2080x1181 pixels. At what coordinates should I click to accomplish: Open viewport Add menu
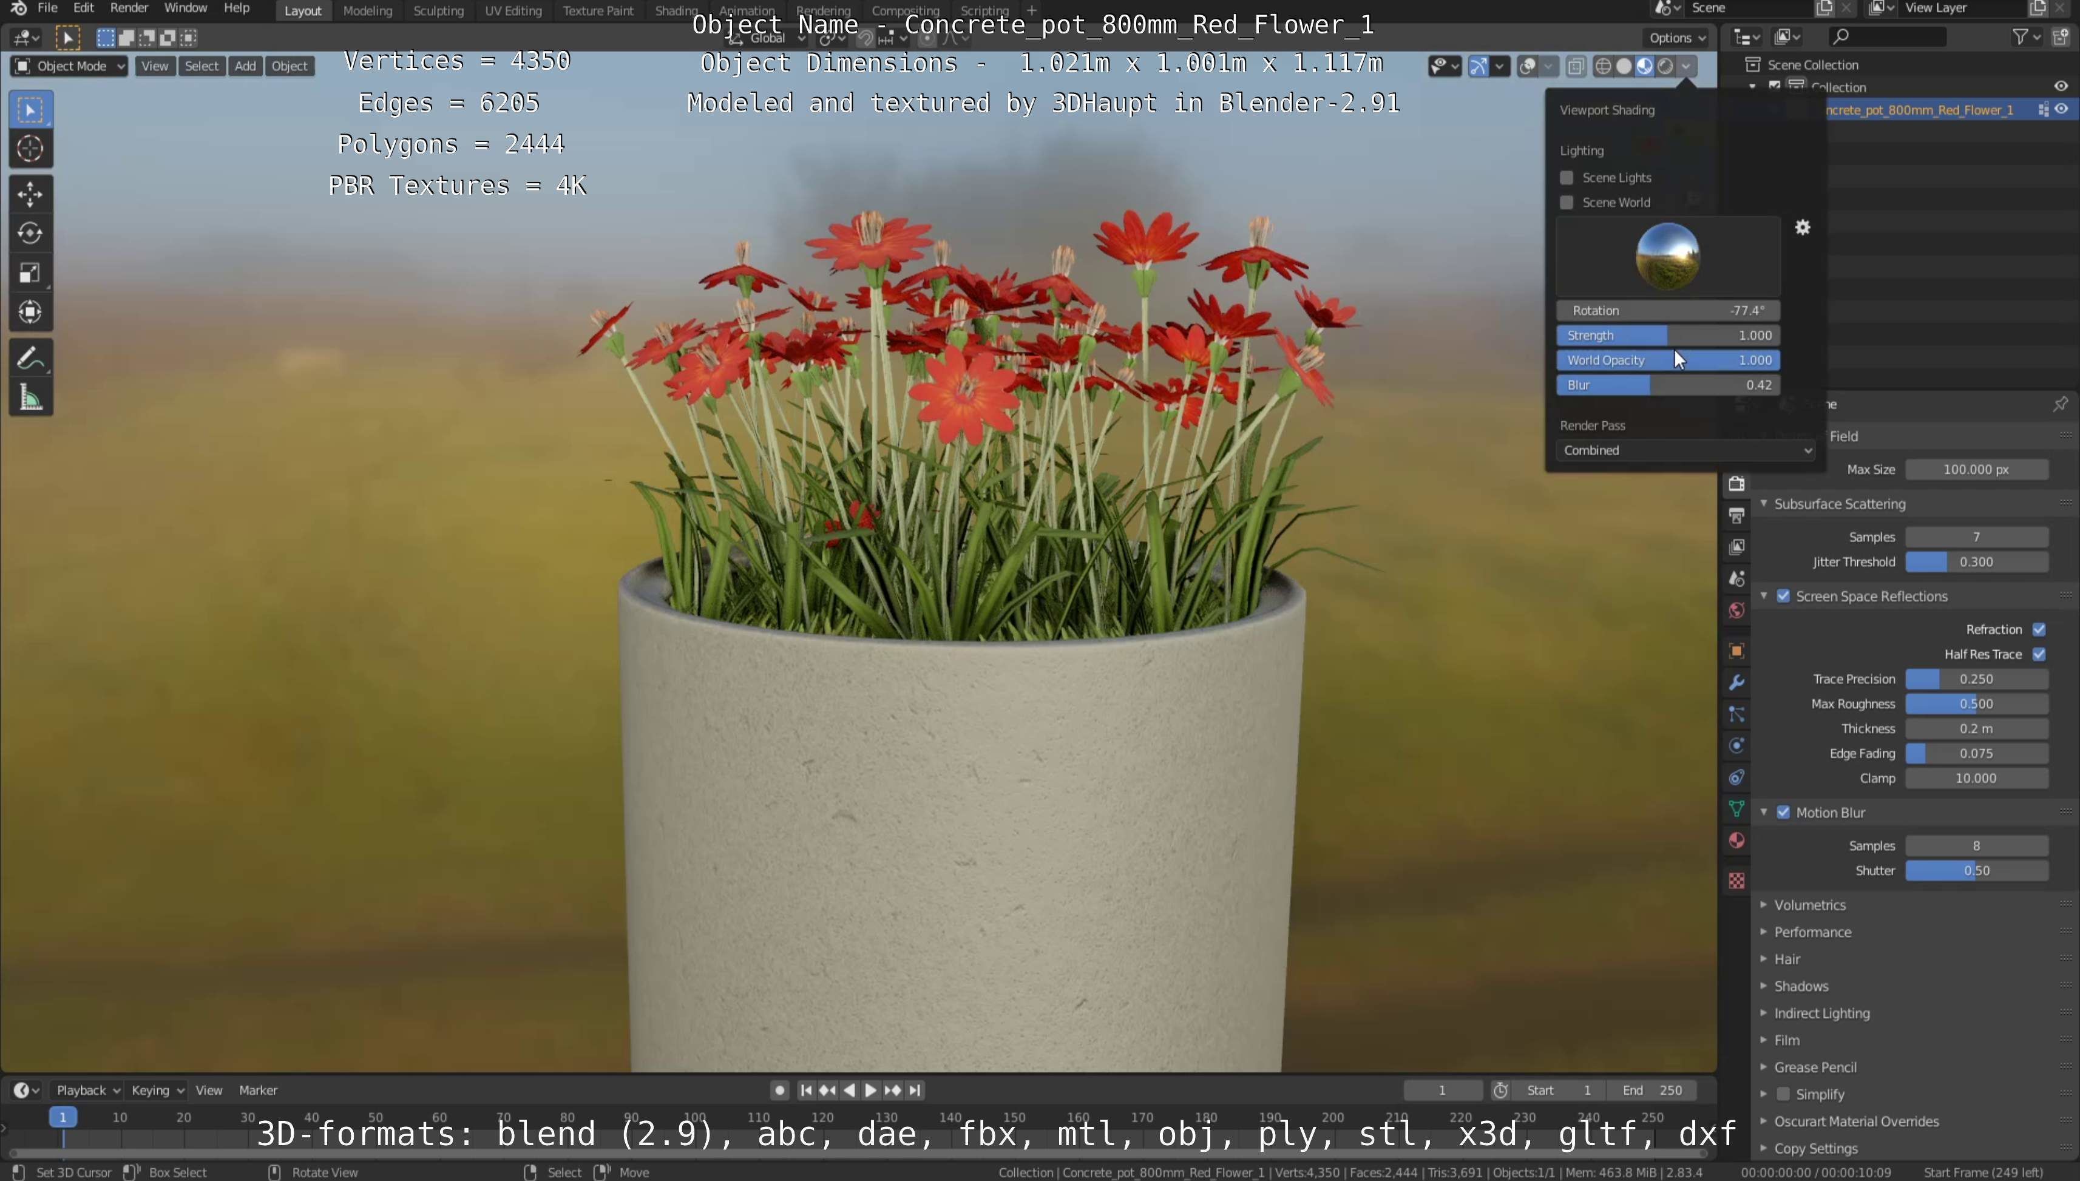pyautogui.click(x=245, y=67)
